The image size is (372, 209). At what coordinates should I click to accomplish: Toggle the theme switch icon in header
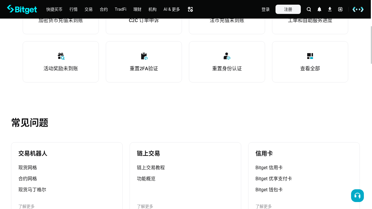pyautogui.click(x=358, y=9)
